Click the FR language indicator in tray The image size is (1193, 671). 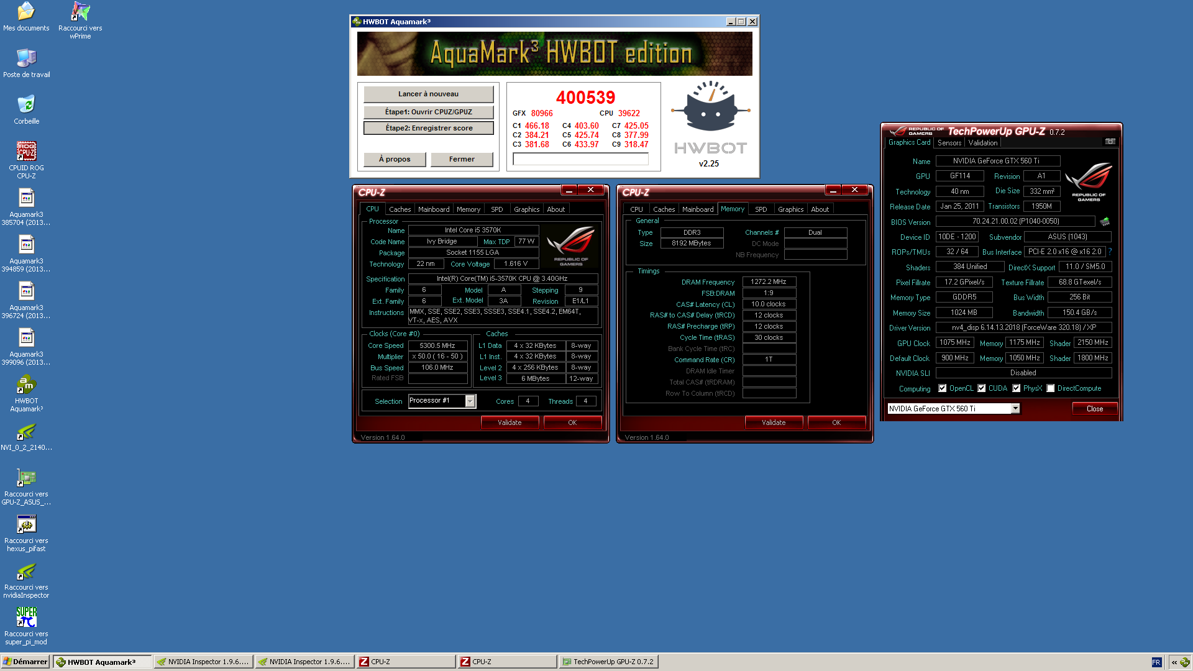coord(1156,662)
